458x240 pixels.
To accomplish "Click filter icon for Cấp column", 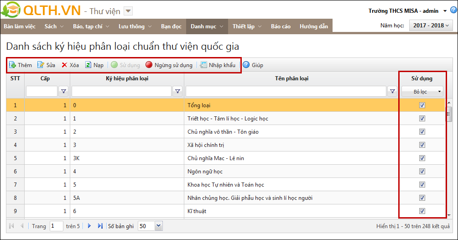I will click(63, 91).
